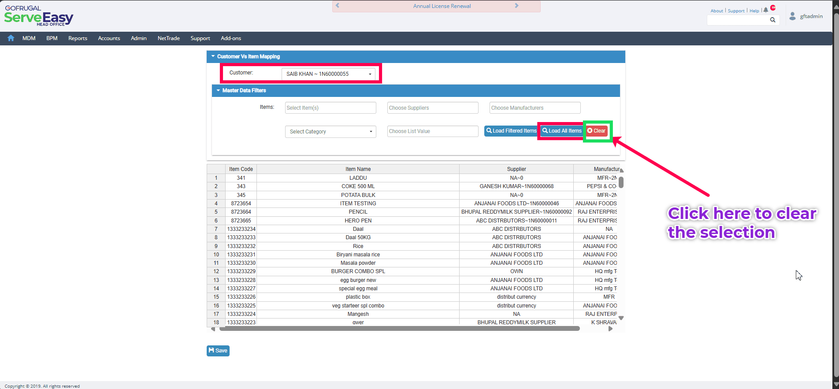Open the Select Category dropdown
The height and width of the screenshot is (389, 839).
[x=330, y=132]
